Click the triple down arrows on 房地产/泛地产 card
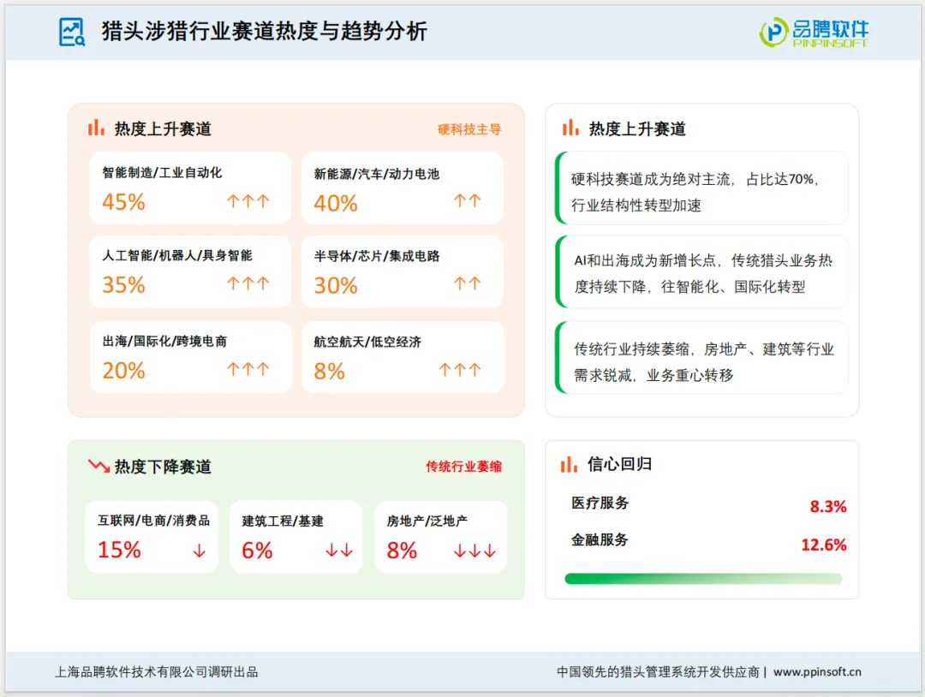Image resolution: width=925 pixels, height=697 pixels. click(x=474, y=551)
